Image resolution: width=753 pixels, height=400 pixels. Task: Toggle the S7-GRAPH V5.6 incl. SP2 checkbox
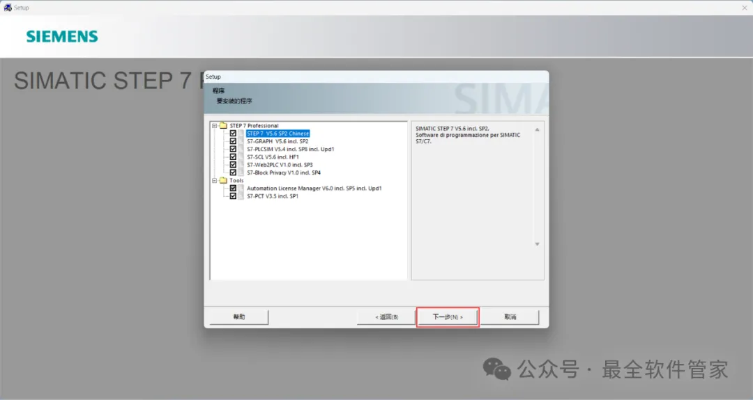(x=233, y=141)
